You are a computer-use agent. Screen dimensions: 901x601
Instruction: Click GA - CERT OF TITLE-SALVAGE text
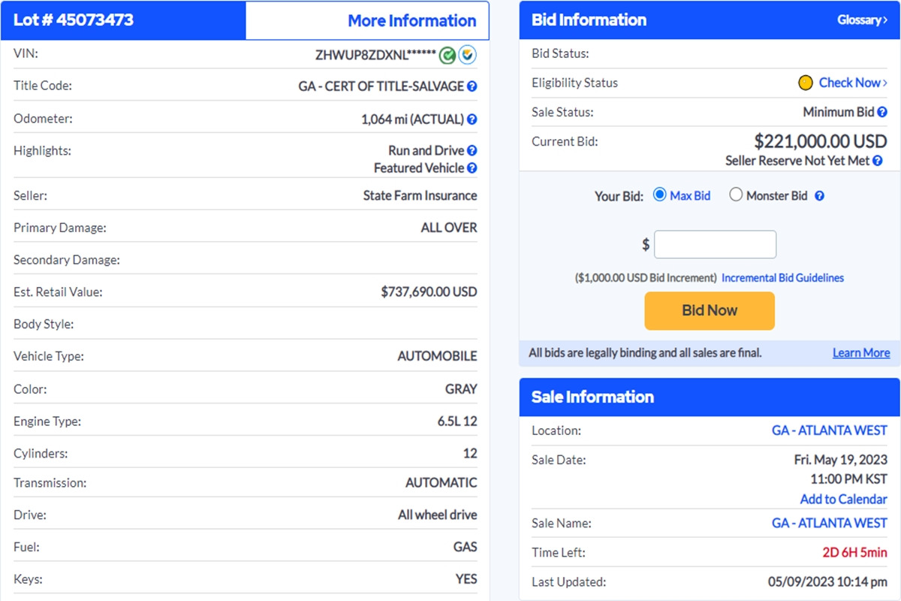pyautogui.click(x=381, y=86)
